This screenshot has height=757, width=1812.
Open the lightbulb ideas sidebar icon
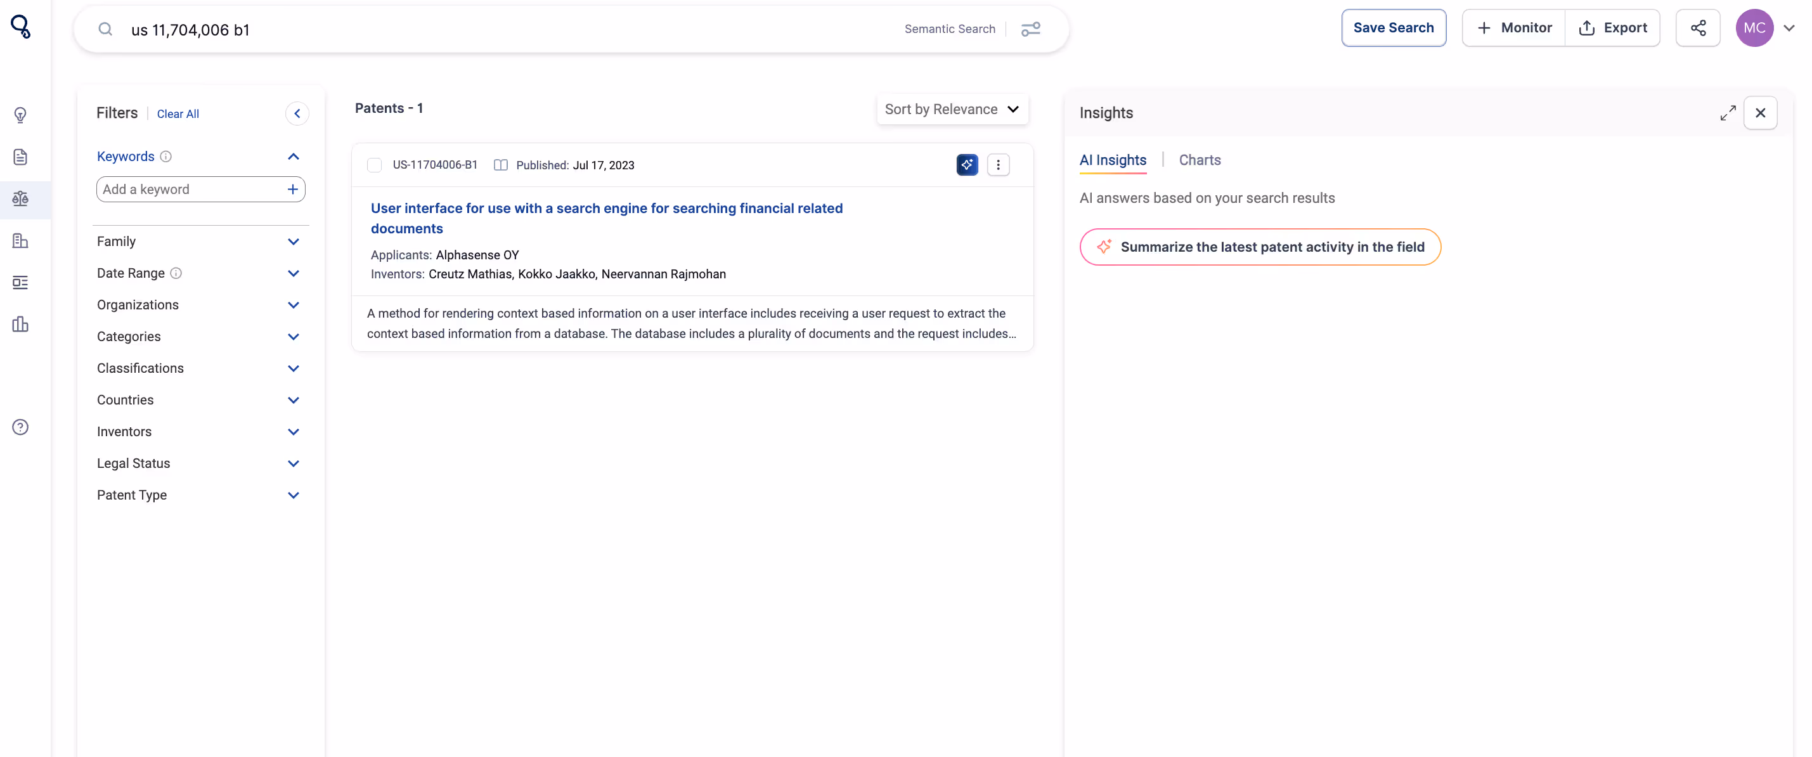[20, 115]
